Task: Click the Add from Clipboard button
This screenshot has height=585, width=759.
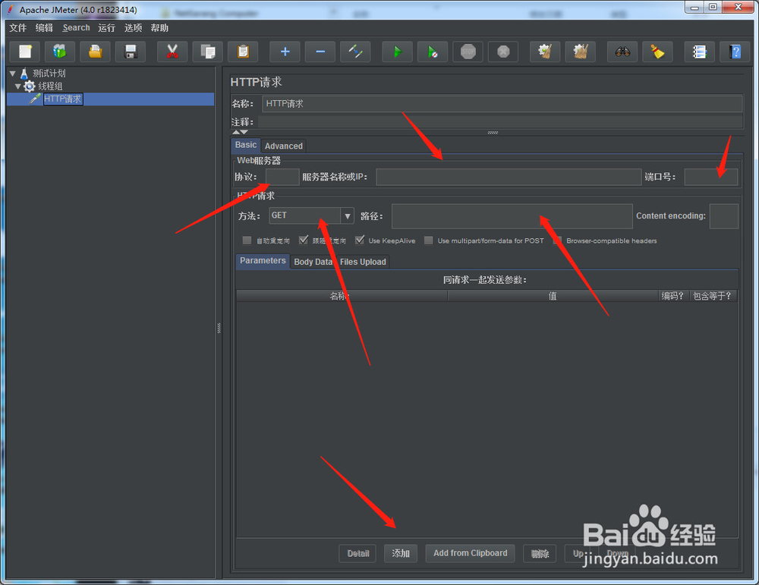Action: 471,554
